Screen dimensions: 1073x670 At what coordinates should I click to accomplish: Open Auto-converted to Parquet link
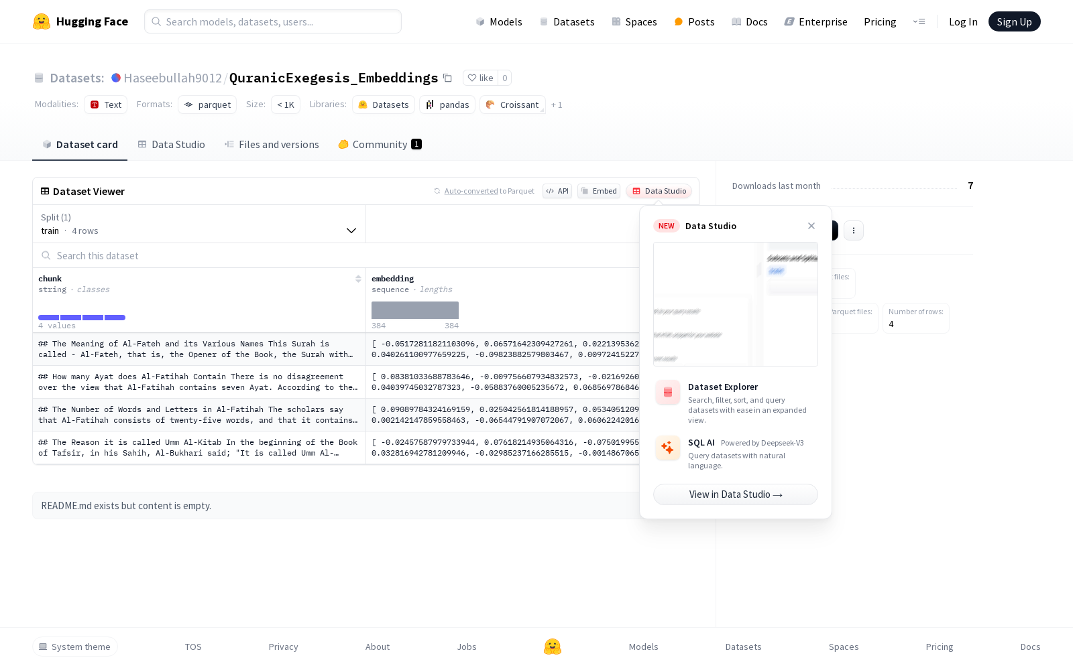[484, 191]
